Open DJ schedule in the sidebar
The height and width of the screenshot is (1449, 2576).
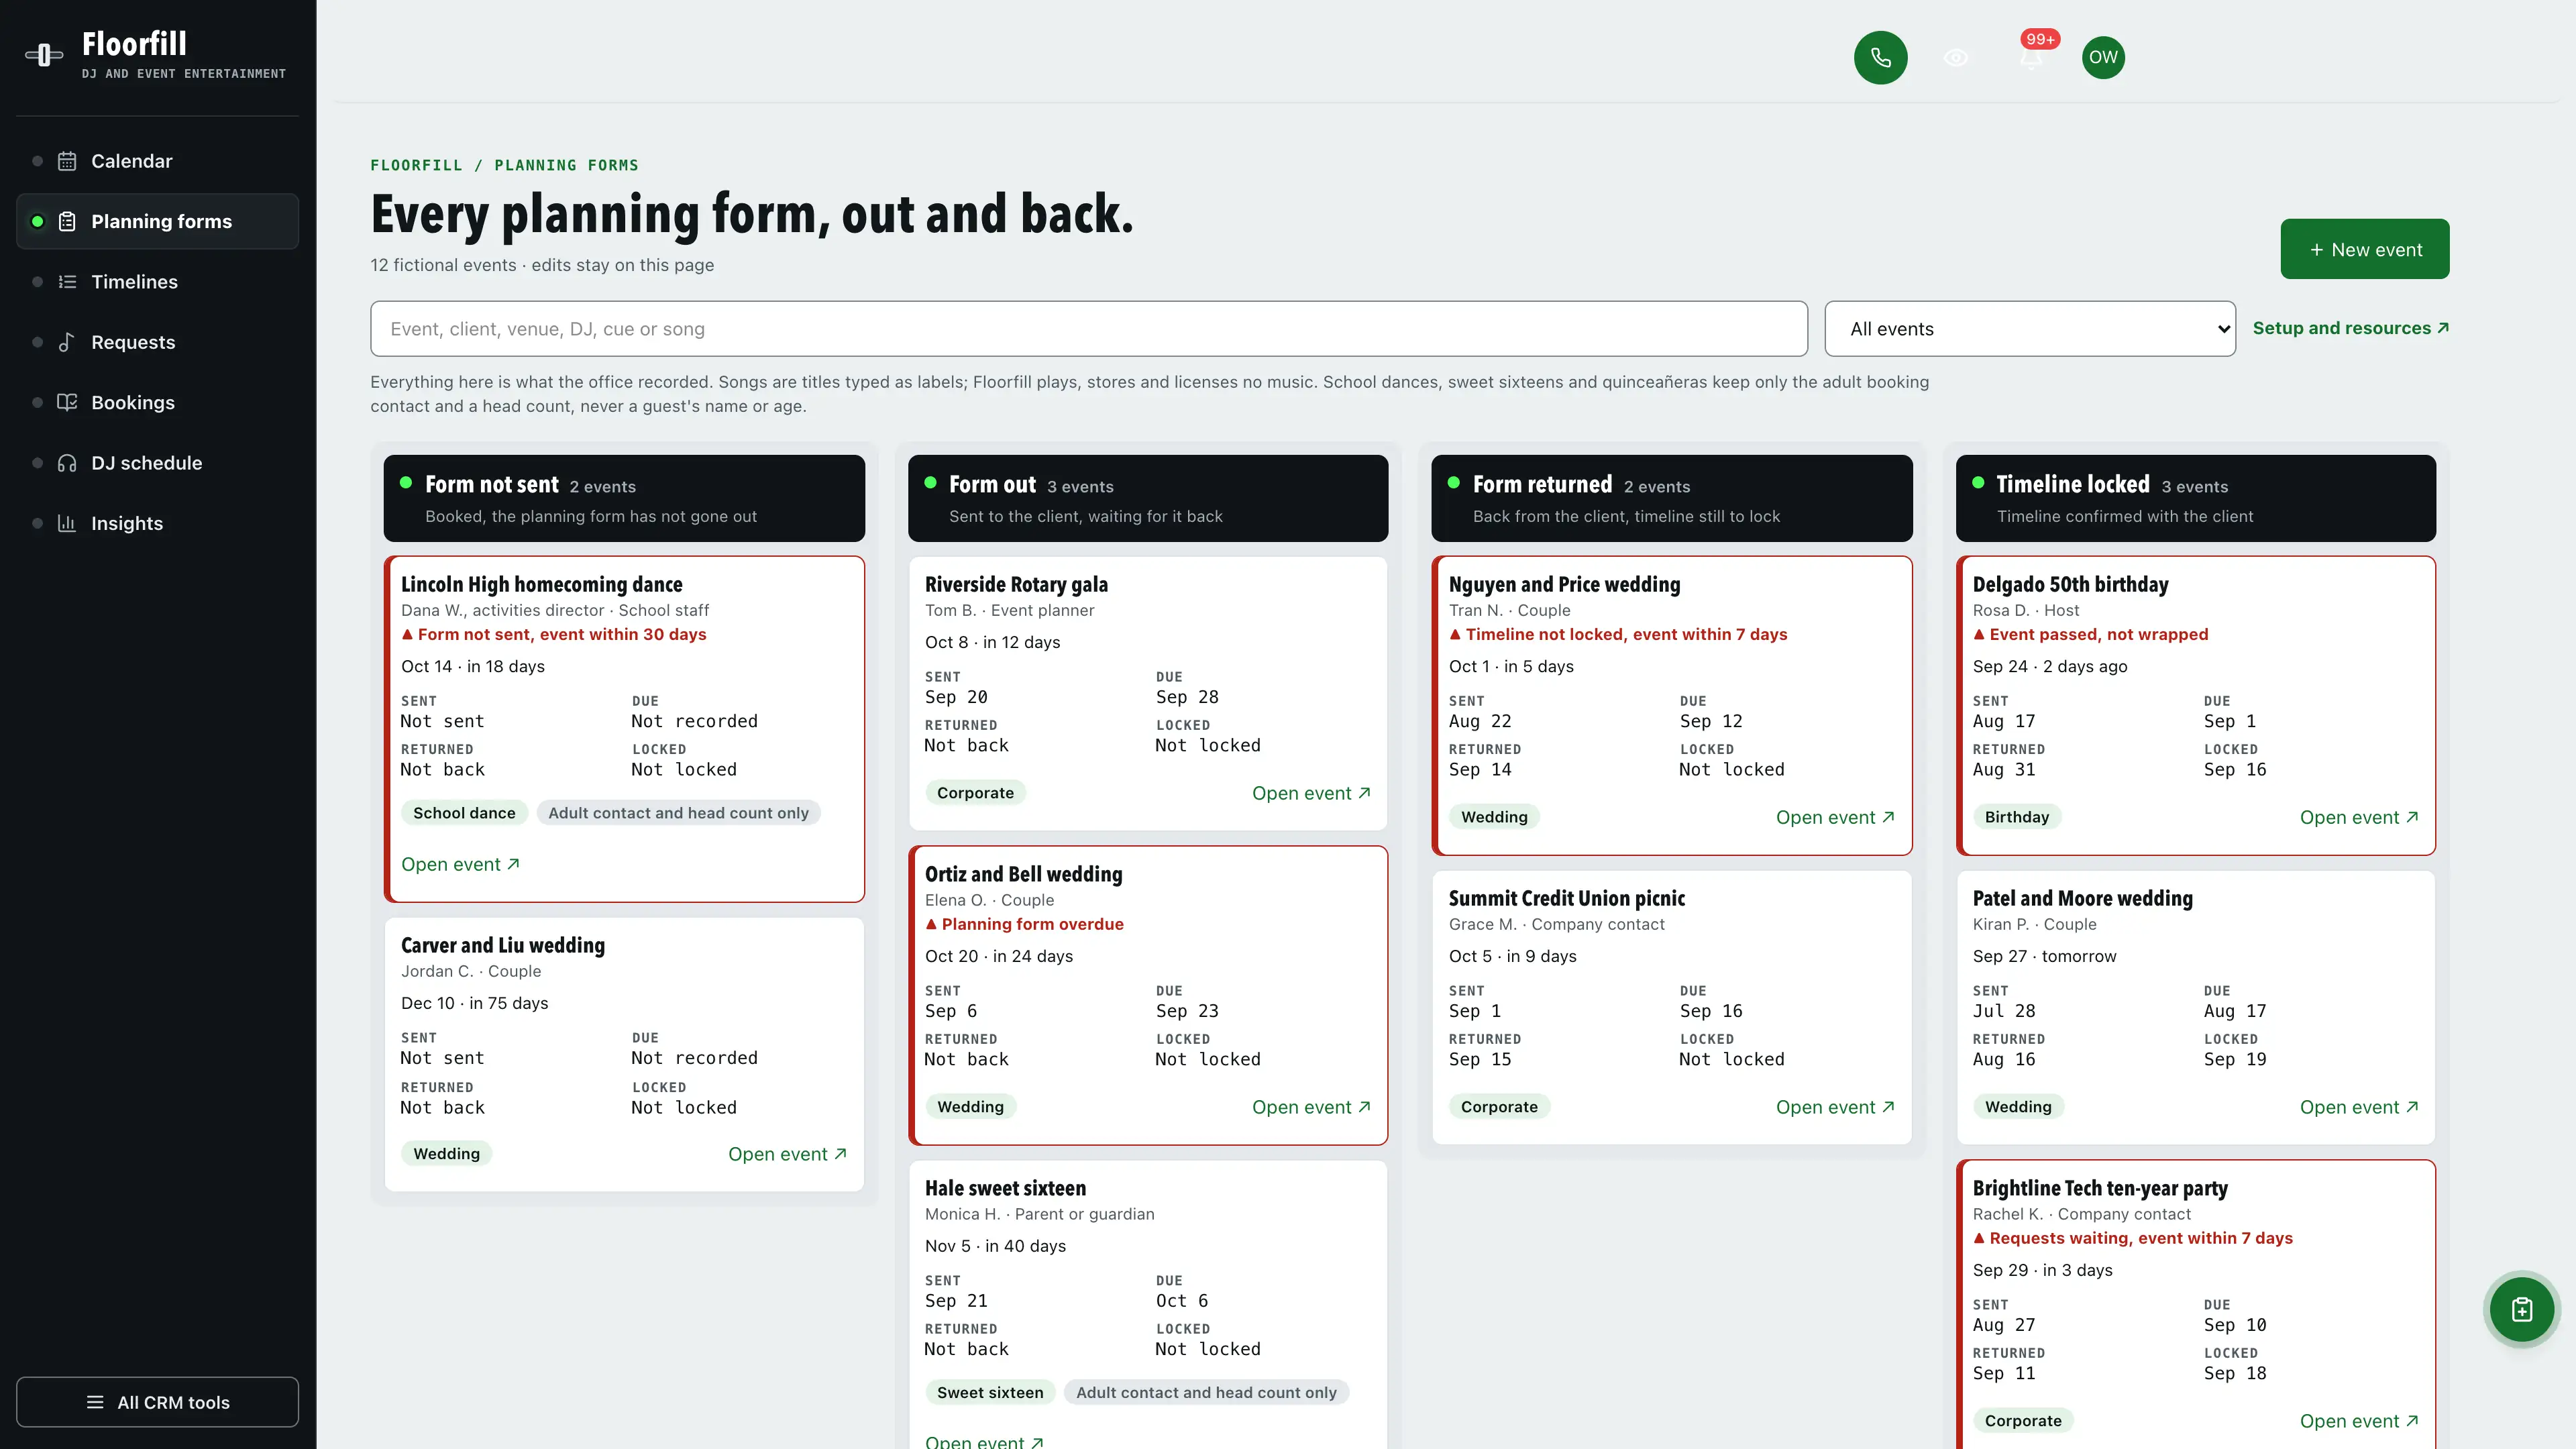coord(157,463)
